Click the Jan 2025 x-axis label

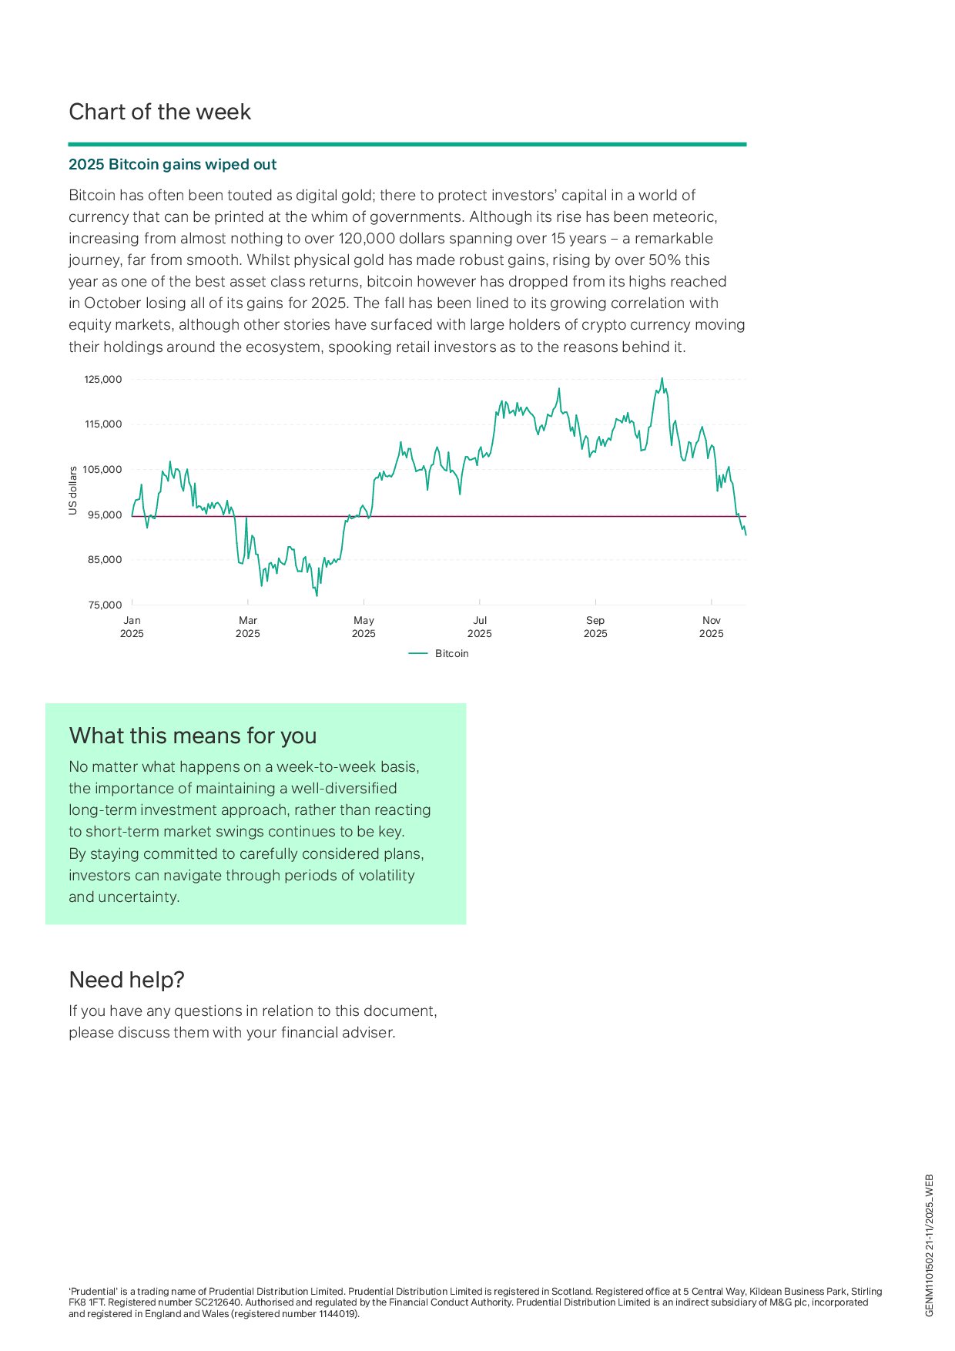[x=132, y=627]
